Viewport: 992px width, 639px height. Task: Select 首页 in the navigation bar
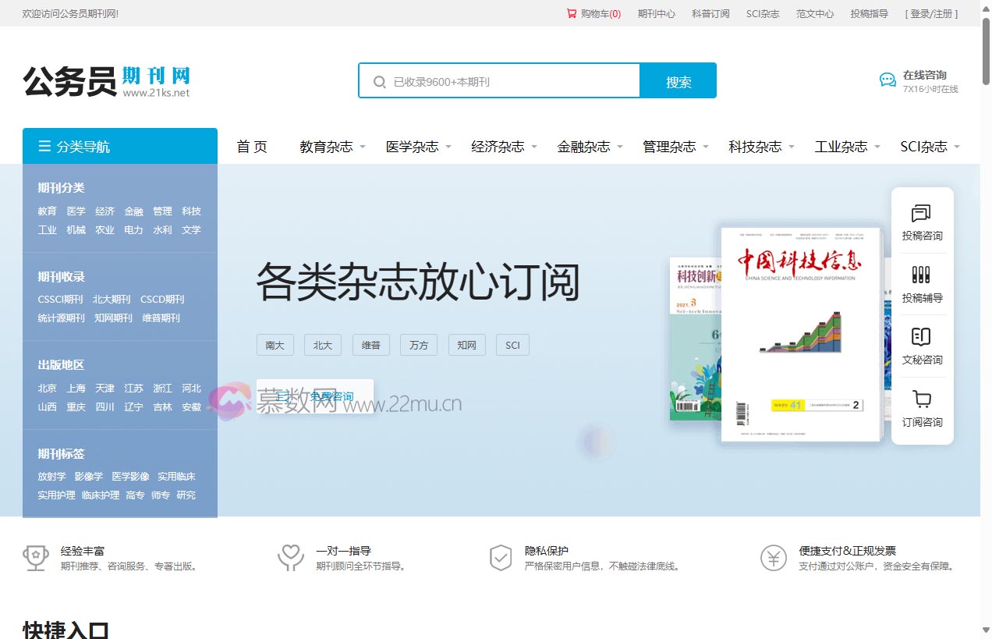pos(251,146)
